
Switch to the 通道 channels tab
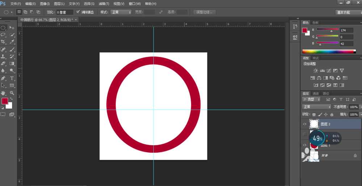tap(316, 93)
